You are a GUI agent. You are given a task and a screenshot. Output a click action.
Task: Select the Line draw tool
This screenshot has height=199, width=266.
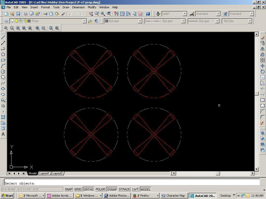3,37
